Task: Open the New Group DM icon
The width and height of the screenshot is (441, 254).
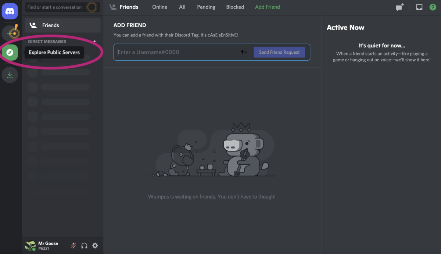Action: pos(399,7)
